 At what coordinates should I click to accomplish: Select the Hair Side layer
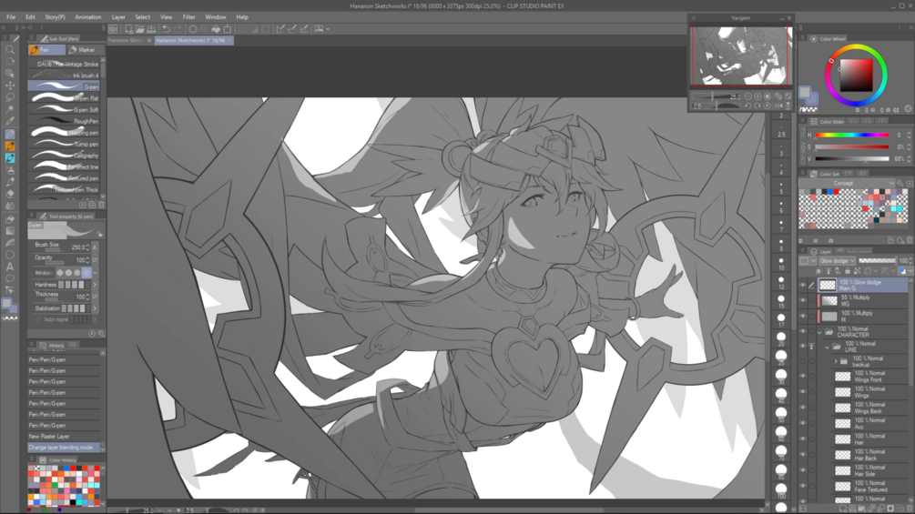869,470
